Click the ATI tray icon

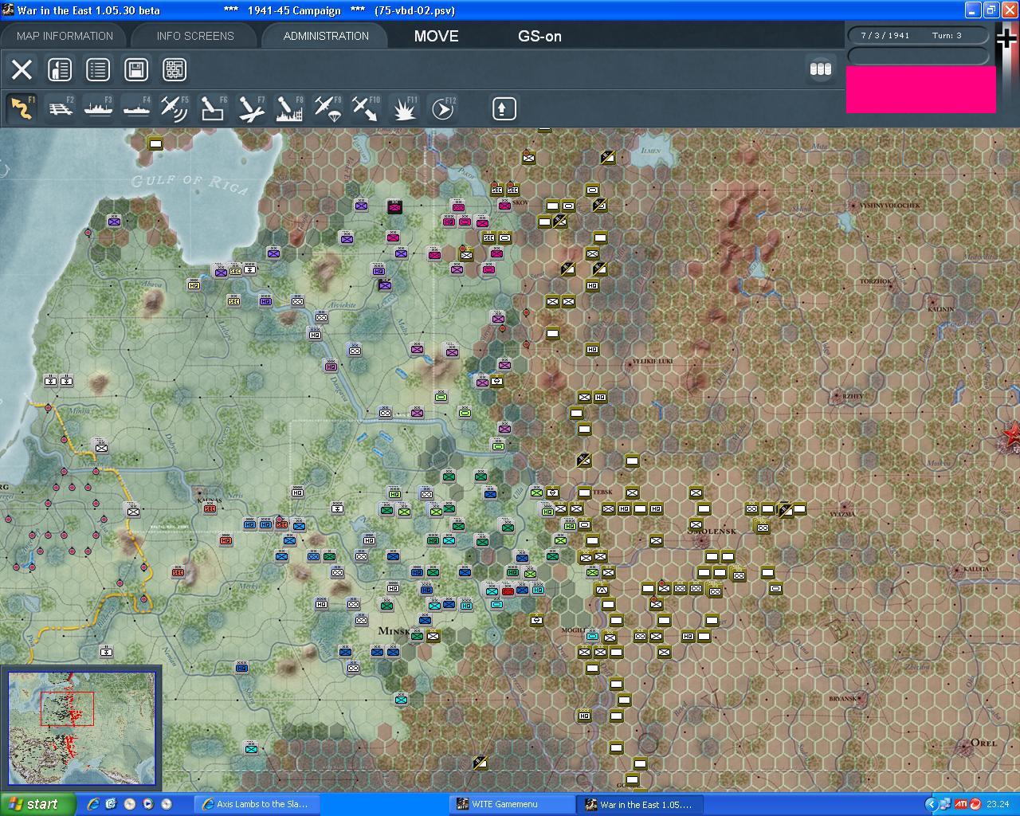click(x=961, y=804)
